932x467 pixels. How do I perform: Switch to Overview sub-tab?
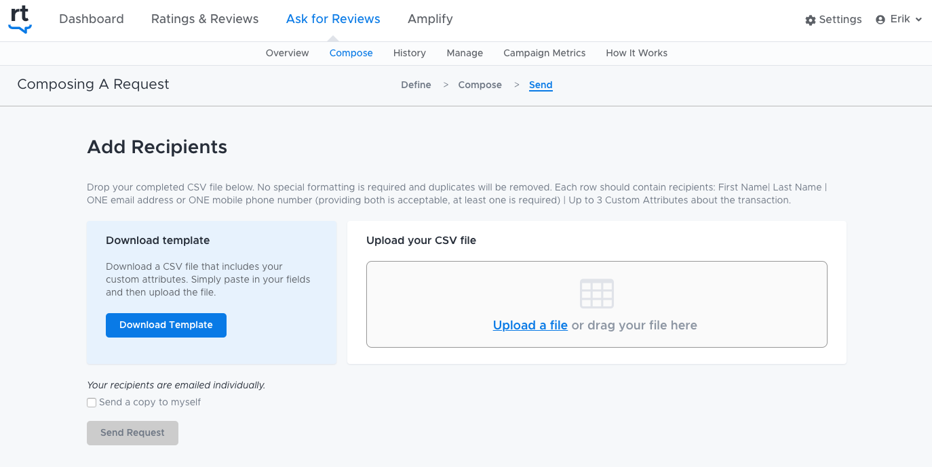pos(288,53)
